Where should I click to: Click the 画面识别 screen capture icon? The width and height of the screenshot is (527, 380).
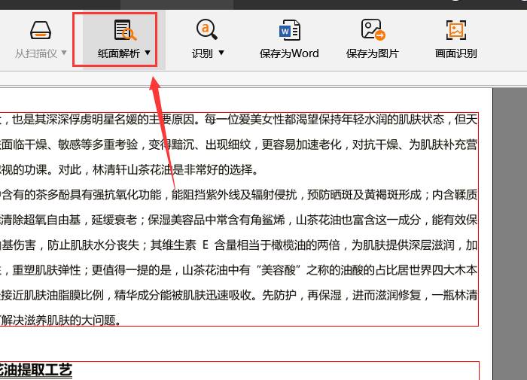456,30
